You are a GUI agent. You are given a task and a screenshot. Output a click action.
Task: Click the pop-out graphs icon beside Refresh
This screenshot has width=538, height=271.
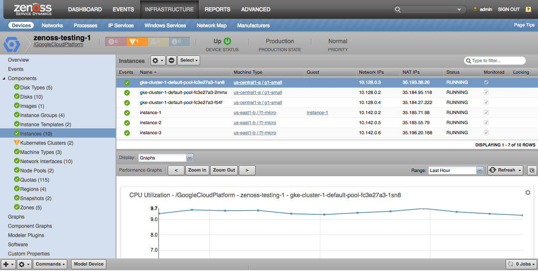532,170
